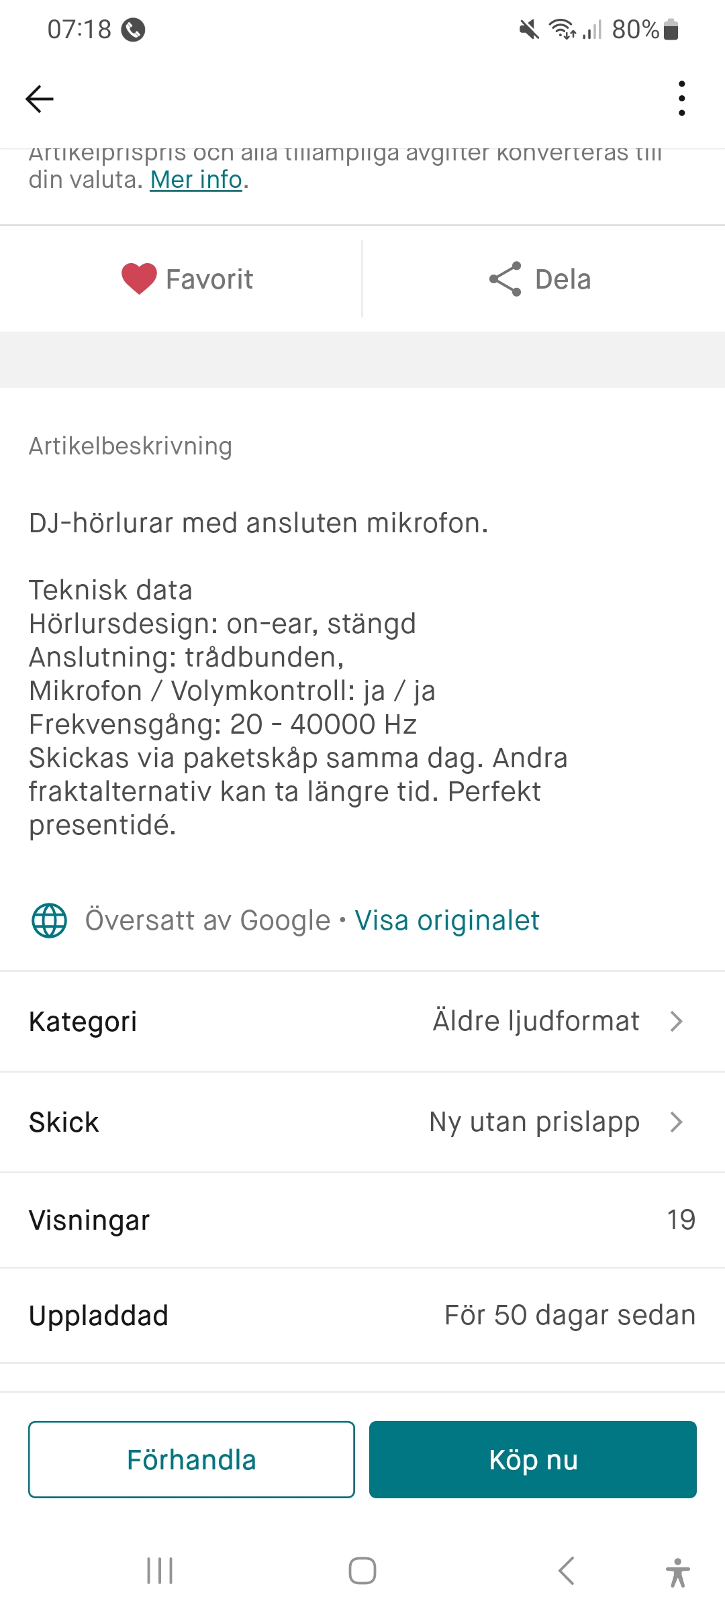This screenshot has height=1611, width=725.
Task: Tap the back arrow icon
Action: click(x=40, y=99)
